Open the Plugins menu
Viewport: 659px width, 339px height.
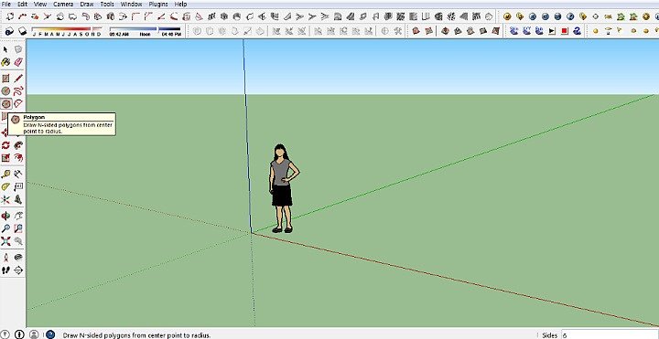(158, 5)
